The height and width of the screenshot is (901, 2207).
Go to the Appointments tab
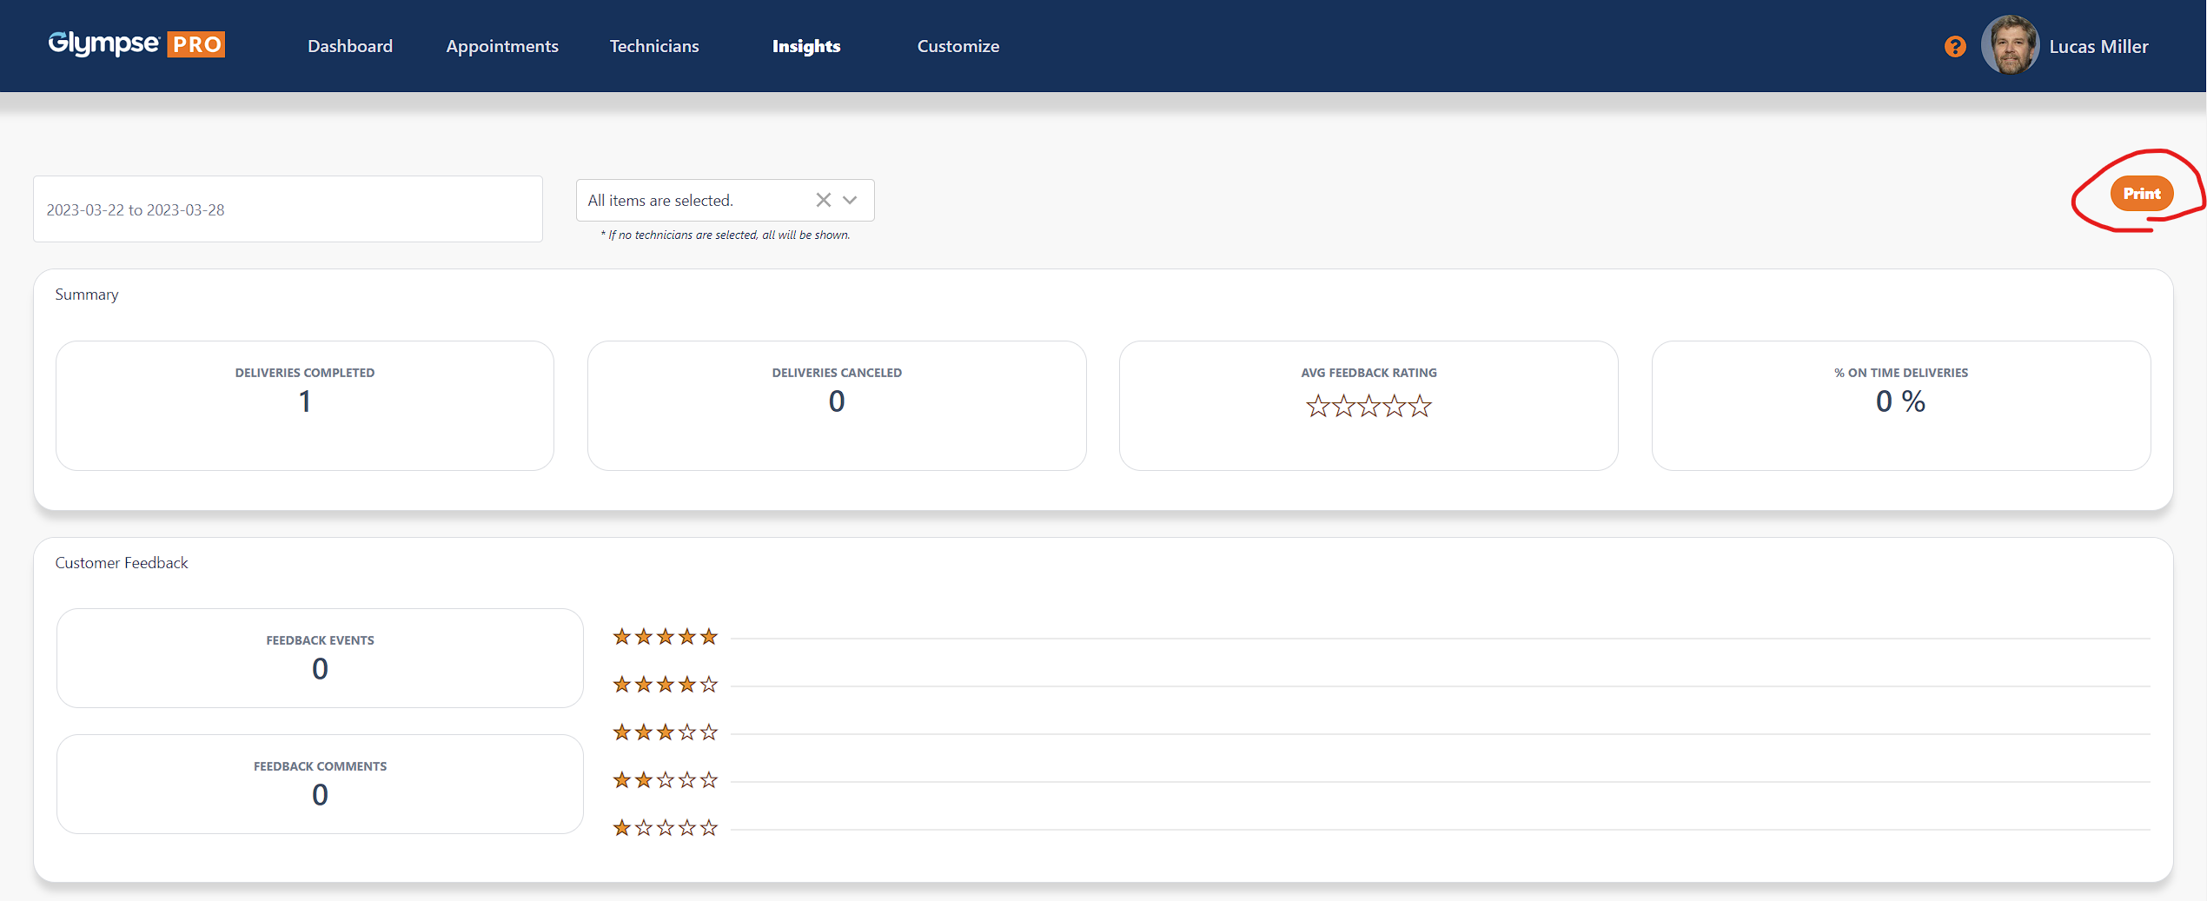502,46
